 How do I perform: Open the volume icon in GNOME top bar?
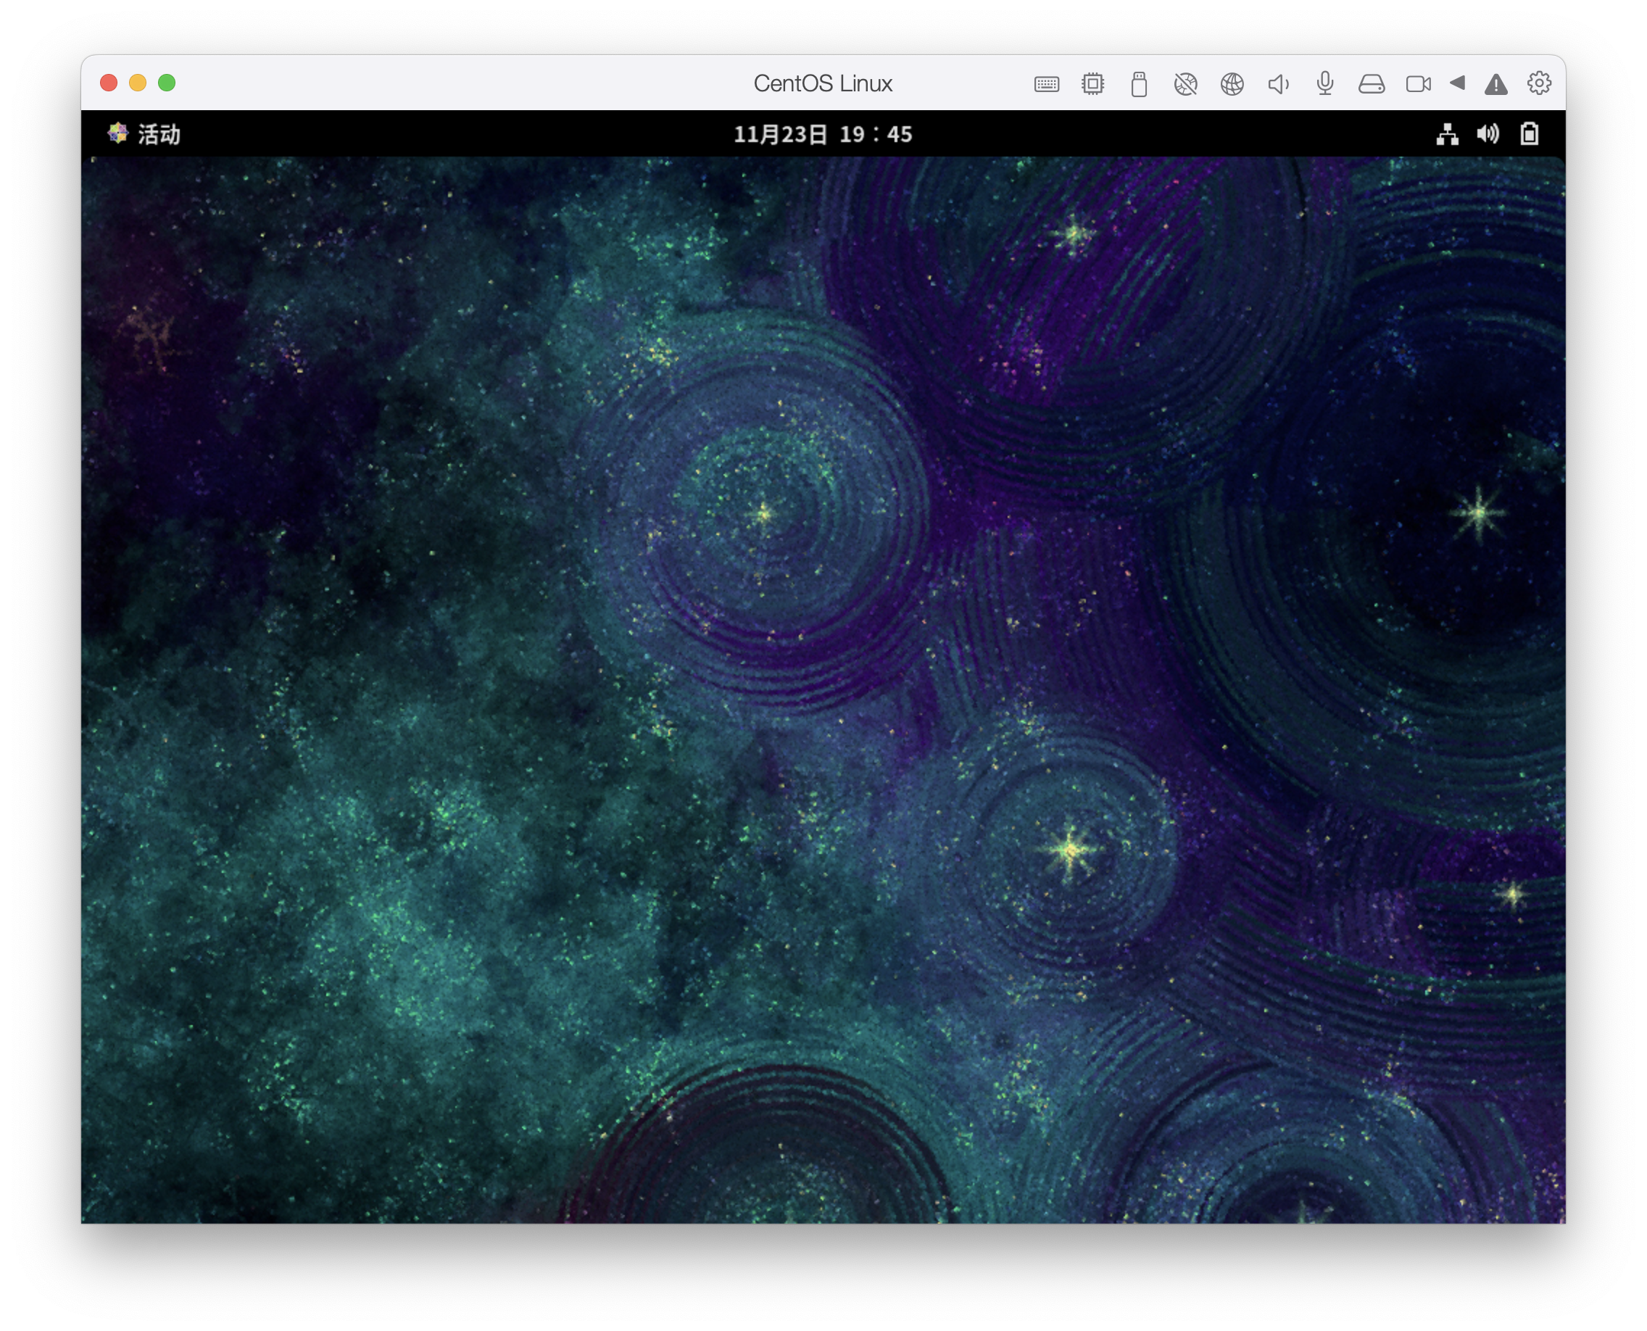(x=1488, y=134)
